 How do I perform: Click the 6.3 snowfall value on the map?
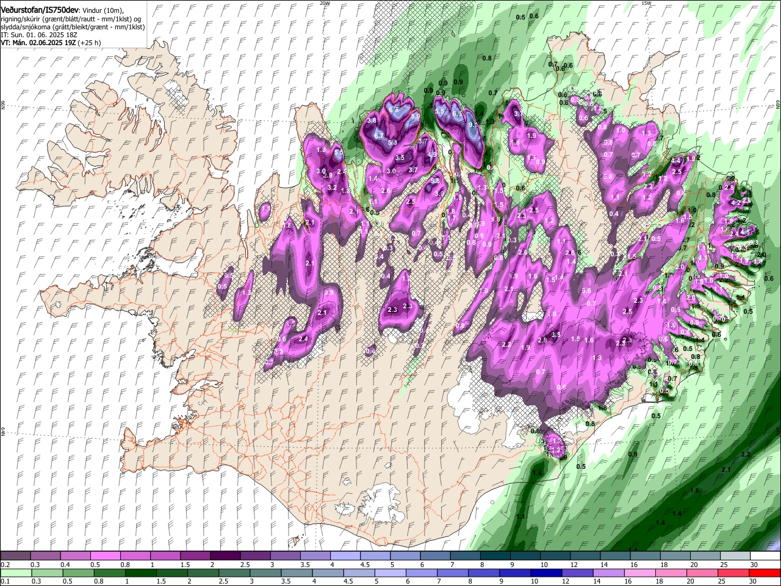tap(394, 109)
